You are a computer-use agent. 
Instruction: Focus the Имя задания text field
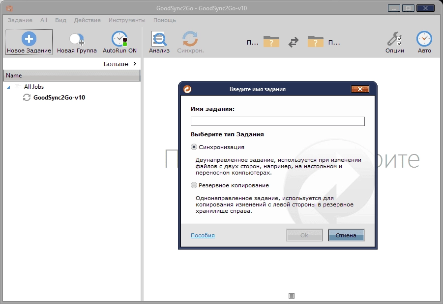278,122
